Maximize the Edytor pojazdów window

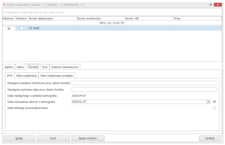[x=211, y=5]
